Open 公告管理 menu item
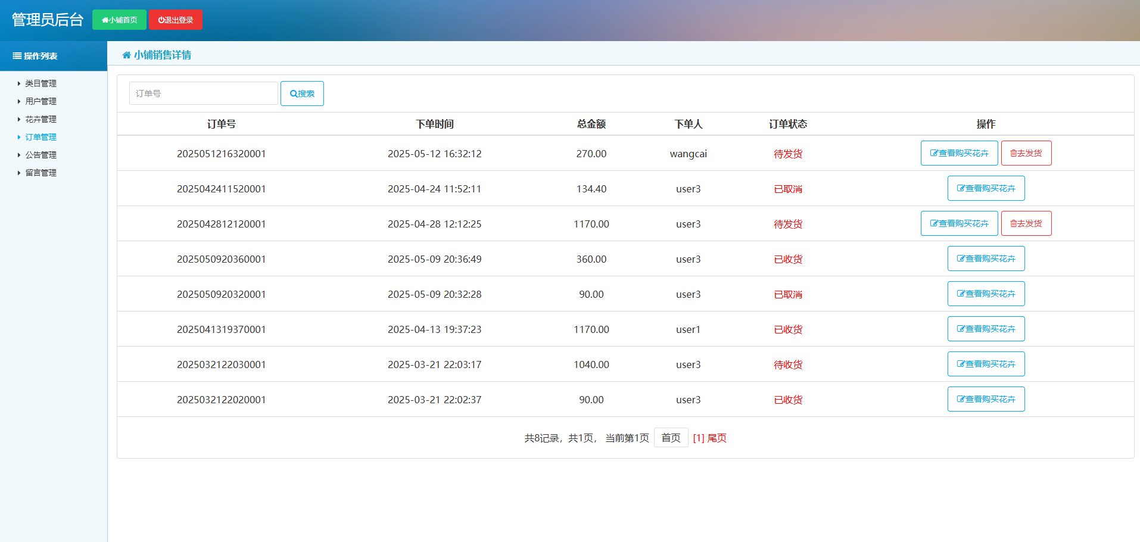The height and width of the screenshot is (542, 1140). pyautogui.click(x=41, y=155)
